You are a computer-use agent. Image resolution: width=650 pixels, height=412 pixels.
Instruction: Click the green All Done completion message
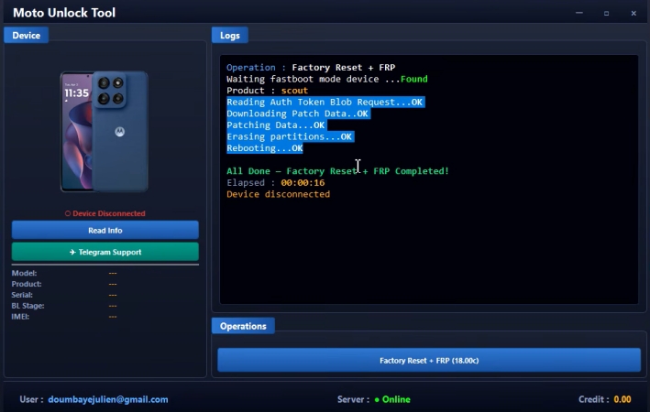click(337, 171)
